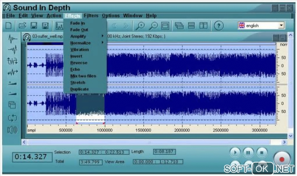Click the New file toolbar icon

8,26
